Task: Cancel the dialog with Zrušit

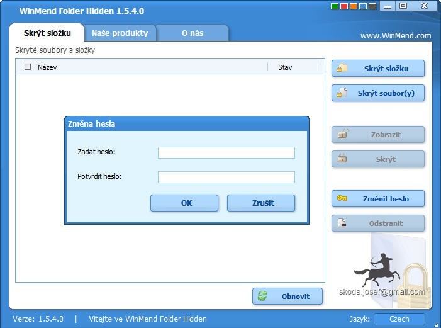Action: tap(261, 203)
